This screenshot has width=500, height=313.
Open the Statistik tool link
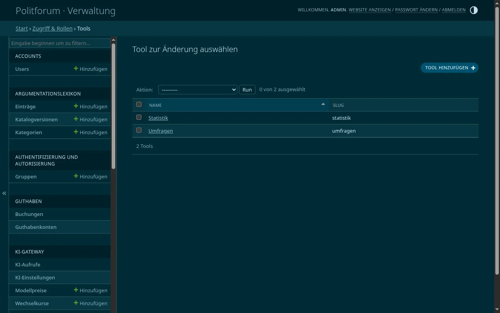(x=158, y=118)
